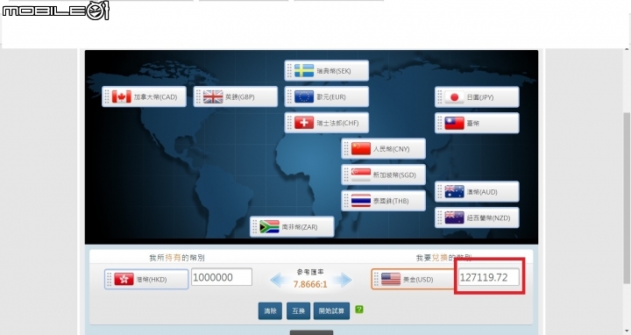Image resolution: width=631 pixels, height=335 pixels.
Task: Click the Canada flag icon
Action: pos(122,96)
